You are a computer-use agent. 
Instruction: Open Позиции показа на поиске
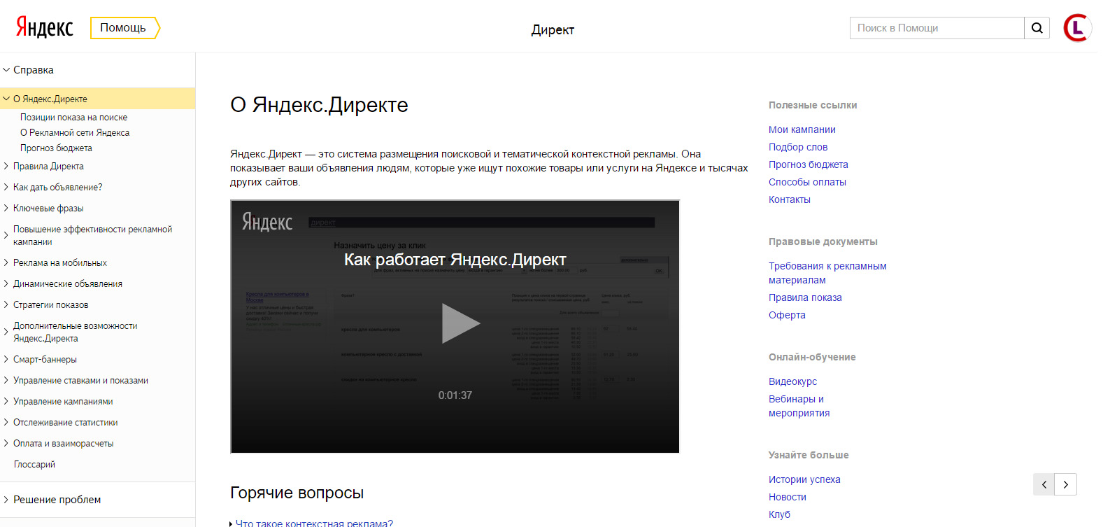coord(73,117)
